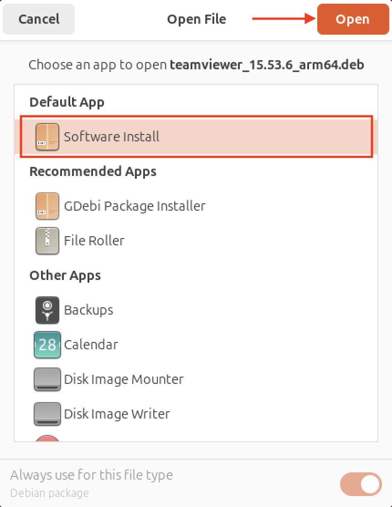Click the Open button
This screenshot has height=507, width=392.
(x=353, y=19)
